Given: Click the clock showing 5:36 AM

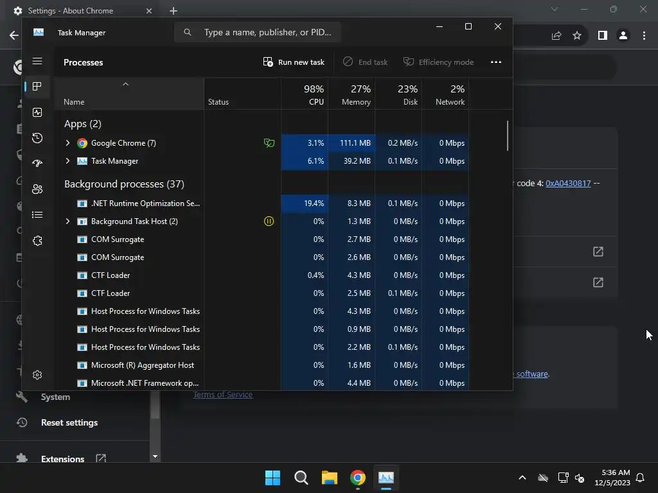Looking at the screenshot, I should [x=616, y=472].
